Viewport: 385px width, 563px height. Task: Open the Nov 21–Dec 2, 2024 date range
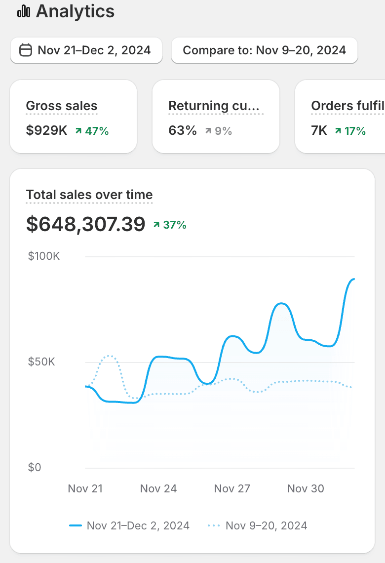tap(86, 50)
